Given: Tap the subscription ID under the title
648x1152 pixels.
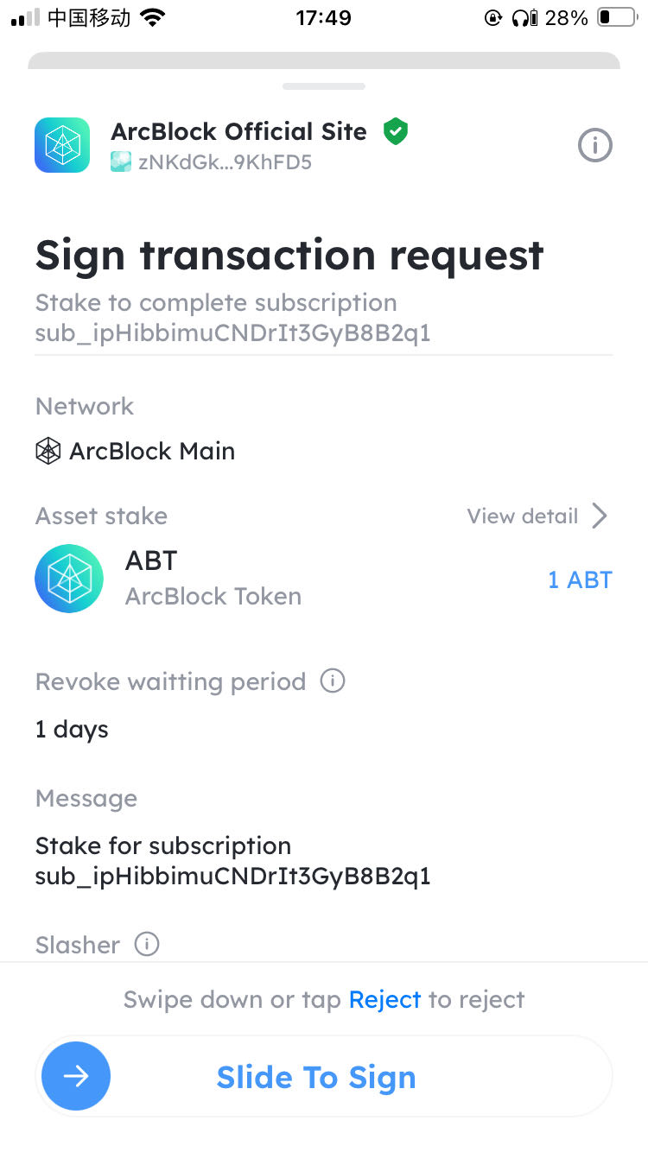Looking at the screenshot, I should point(232,333).
